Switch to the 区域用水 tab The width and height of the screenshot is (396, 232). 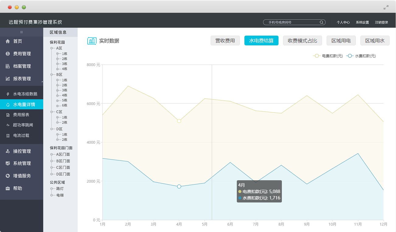pos(375,40)
